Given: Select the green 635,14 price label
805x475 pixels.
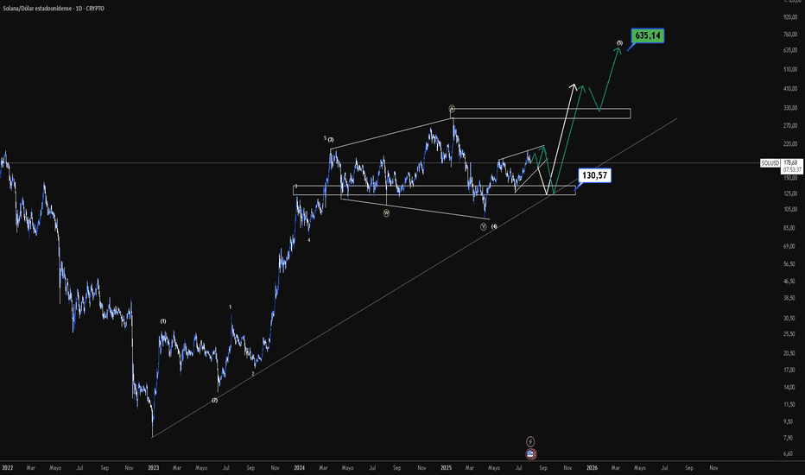Looking at the screenshot, I should tap(648, 35).
